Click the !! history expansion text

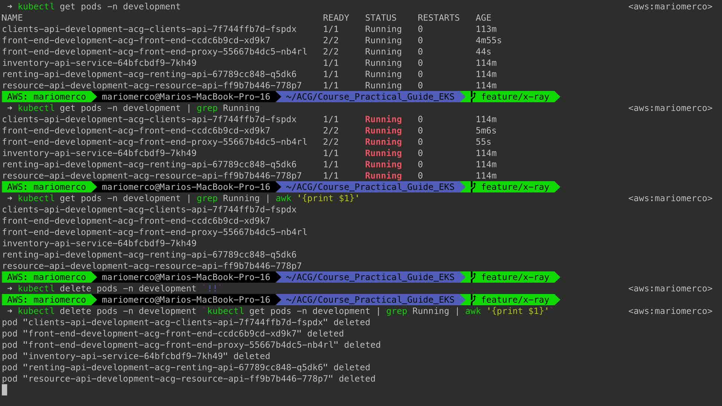tap(212, 288)
